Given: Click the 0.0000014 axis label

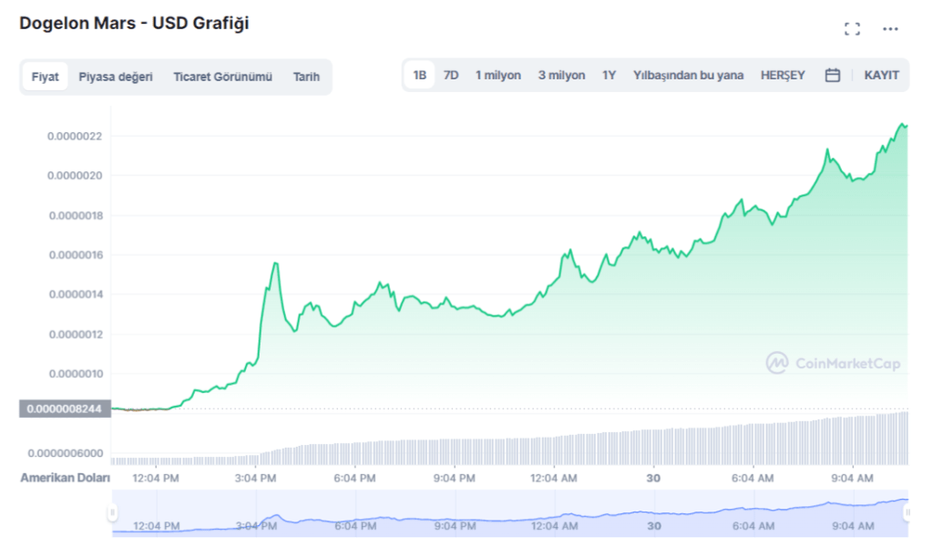Looking at the screenshot, I should (76, 295).
